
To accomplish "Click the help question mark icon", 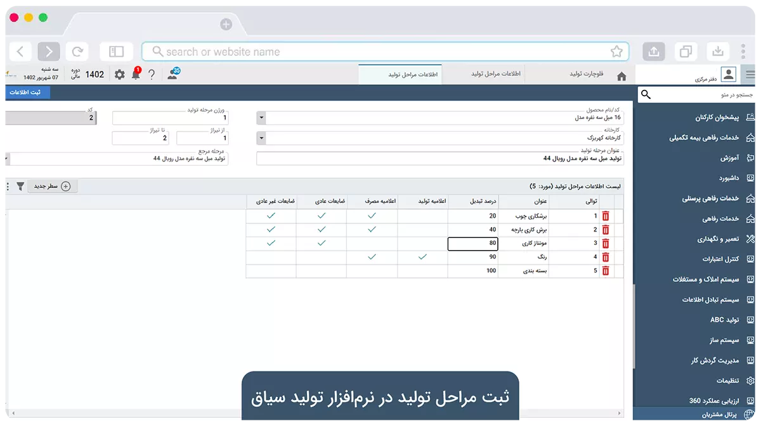I will [152, 75].
